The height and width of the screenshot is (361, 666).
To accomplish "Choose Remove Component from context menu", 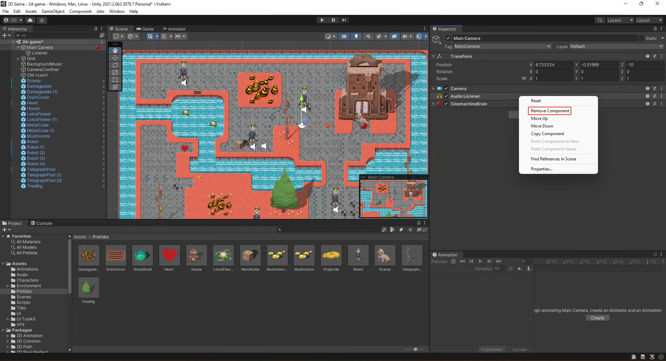I will 550,111.
